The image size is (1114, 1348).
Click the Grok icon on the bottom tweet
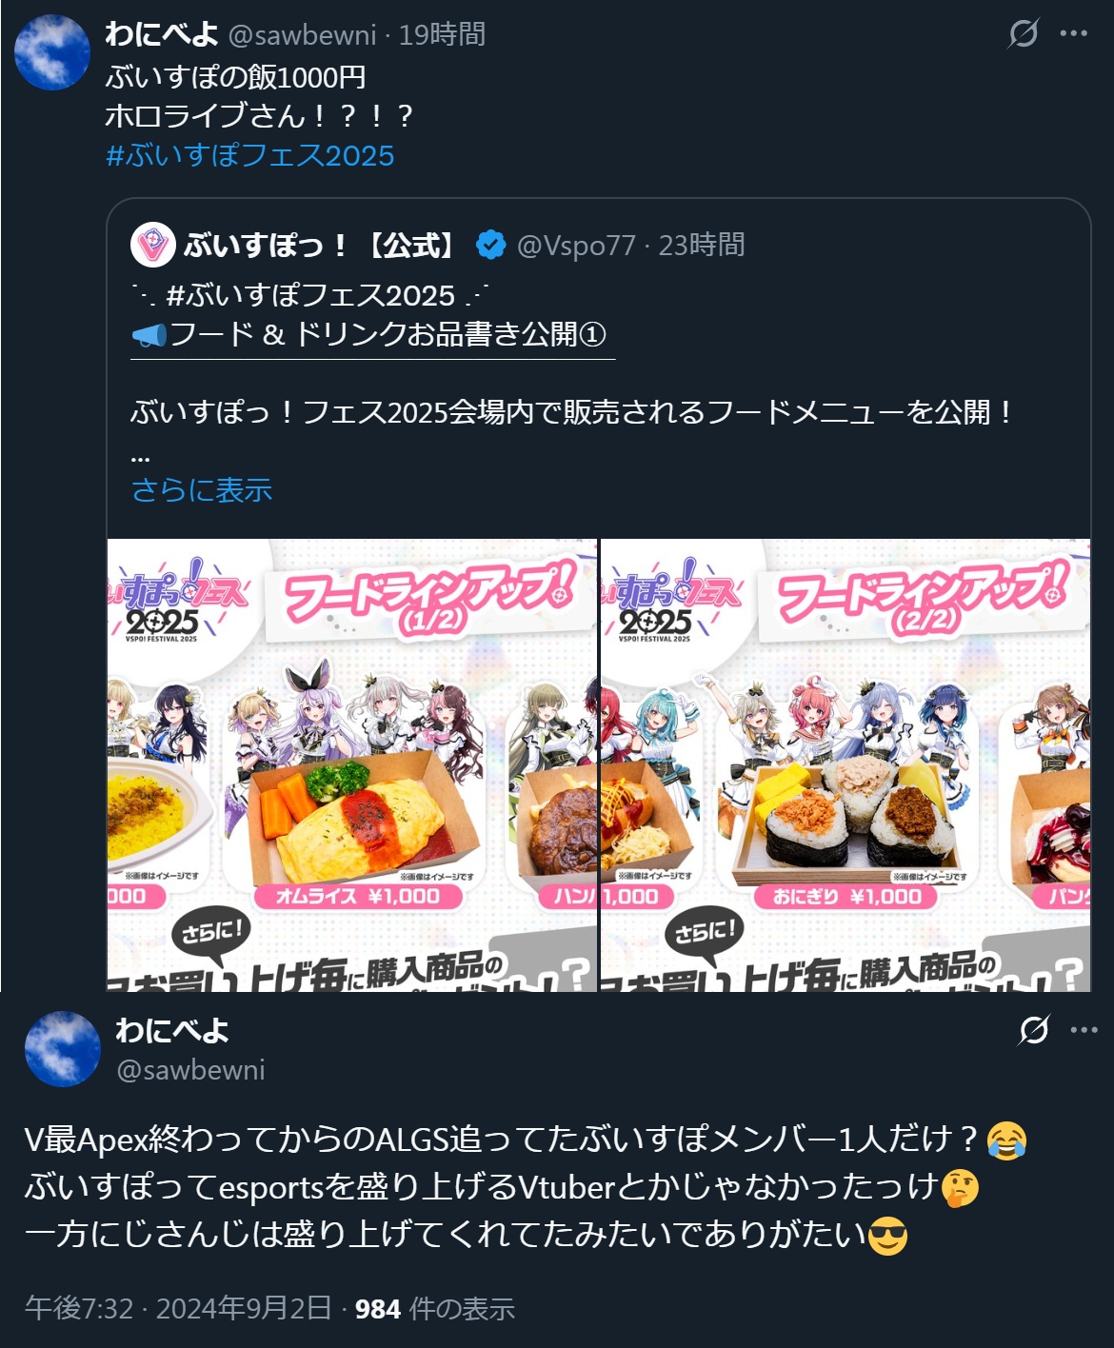1034,1029
